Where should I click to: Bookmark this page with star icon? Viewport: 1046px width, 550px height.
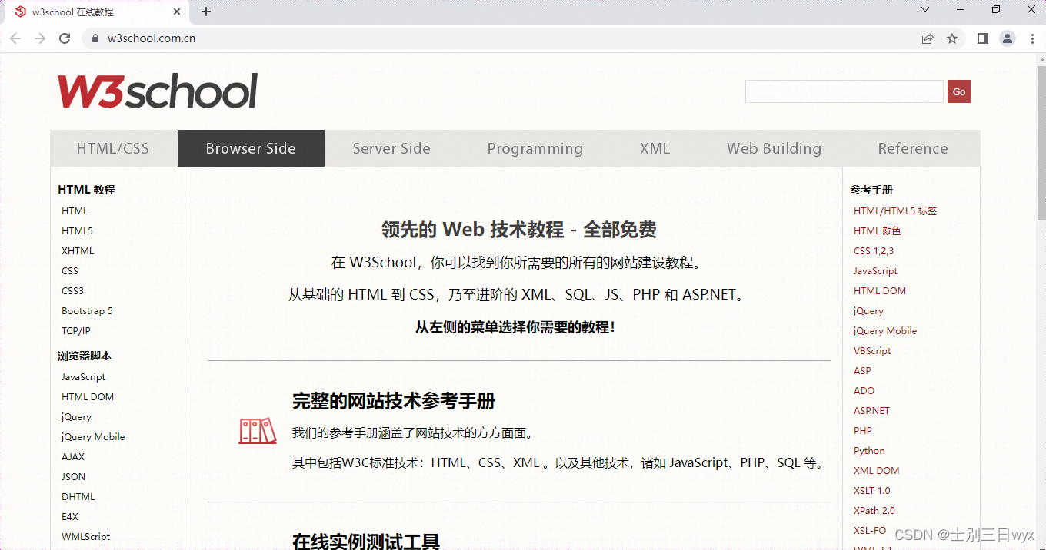952,38
